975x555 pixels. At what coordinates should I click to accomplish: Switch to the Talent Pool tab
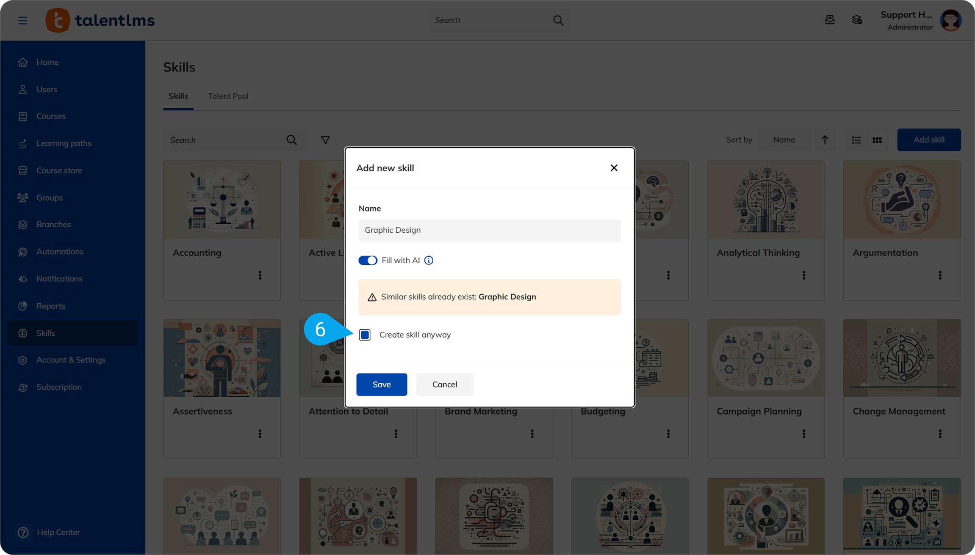click(228, 96)
